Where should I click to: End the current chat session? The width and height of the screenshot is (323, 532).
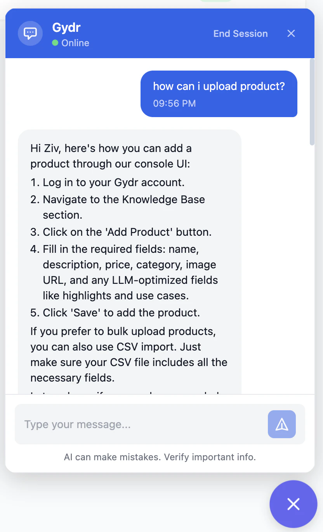(241, 33)
